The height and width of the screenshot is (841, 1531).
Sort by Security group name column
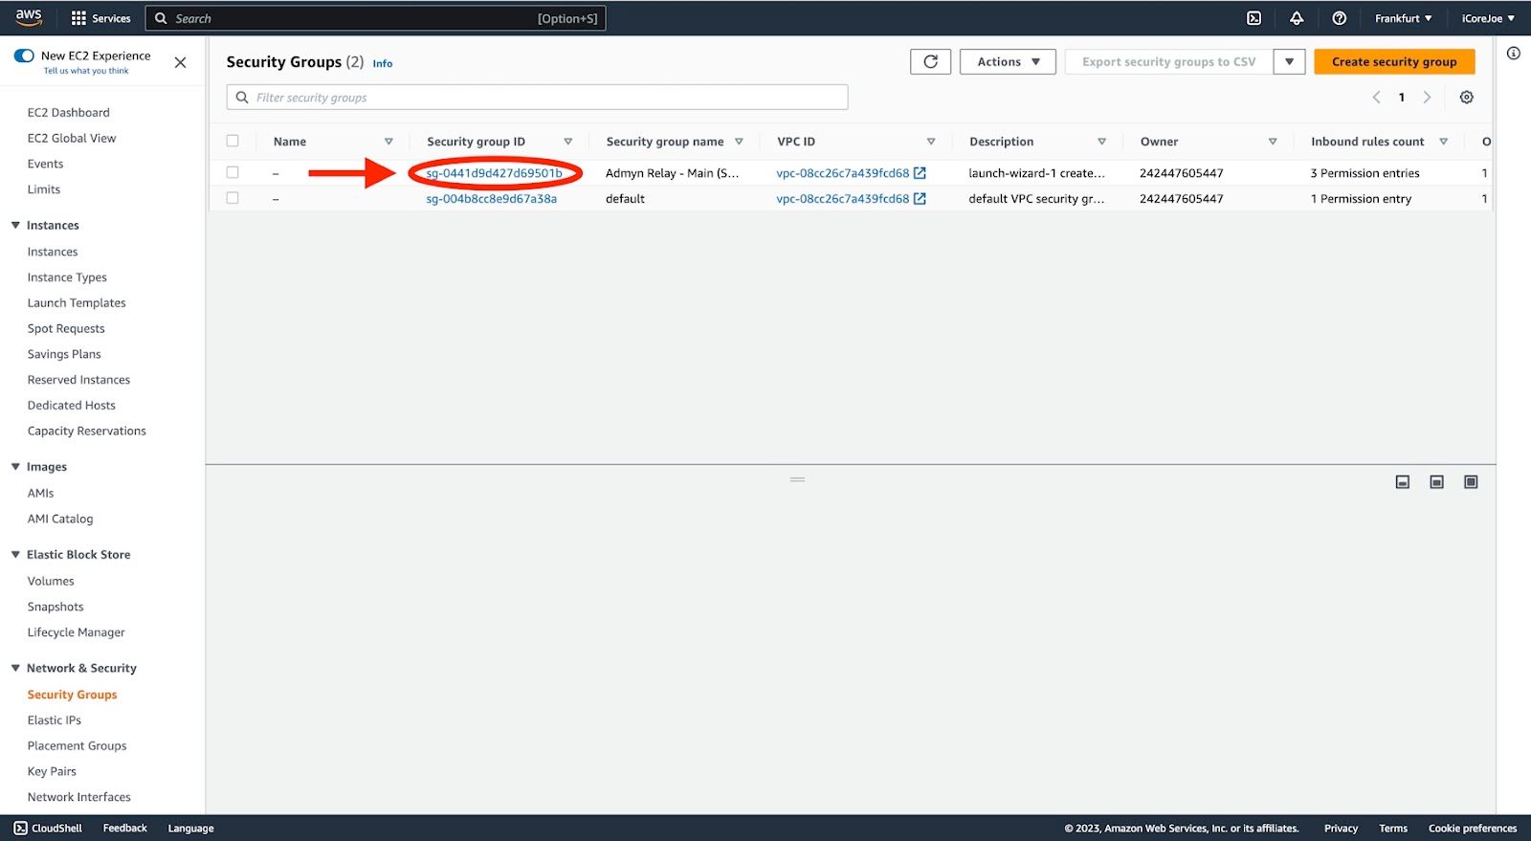(739, 142)
